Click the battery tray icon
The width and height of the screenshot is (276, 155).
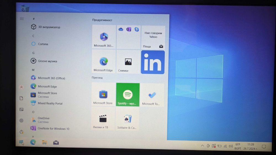[219, 146]
